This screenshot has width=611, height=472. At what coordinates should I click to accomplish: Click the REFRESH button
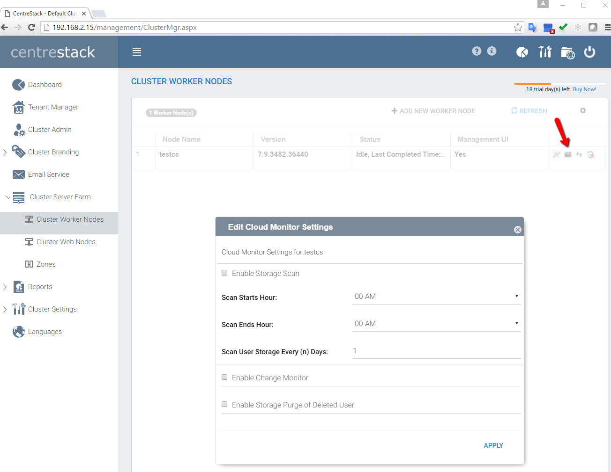(x=529, y=111)
